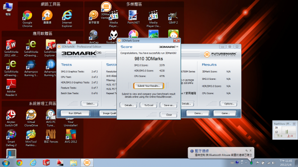This screenshot has width=298, height=167.
Task: Dismiss the Bluetooth connection notification
Action: coord(251,150)
